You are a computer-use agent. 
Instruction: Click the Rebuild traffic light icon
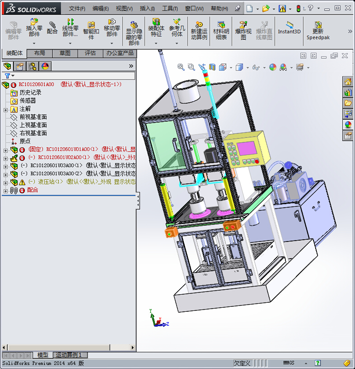click(x=299, y=9)
